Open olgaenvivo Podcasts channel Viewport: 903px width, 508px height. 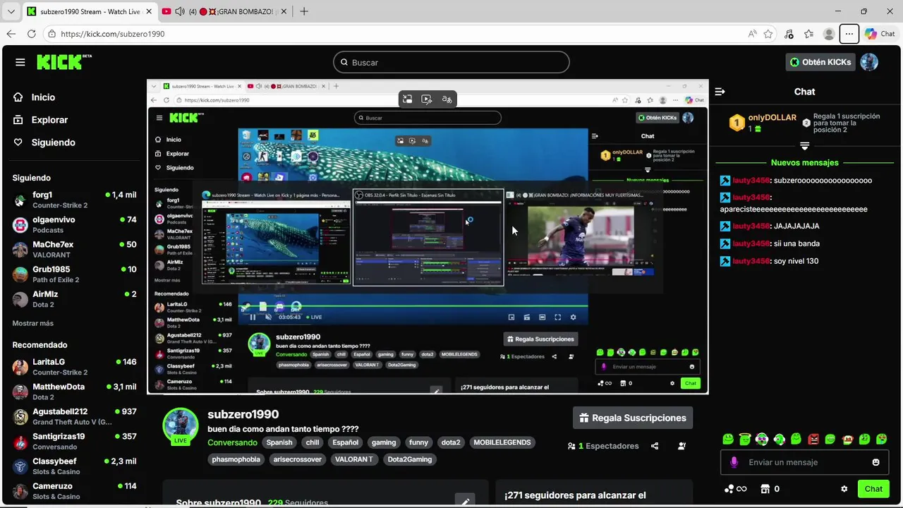[74, 224]
